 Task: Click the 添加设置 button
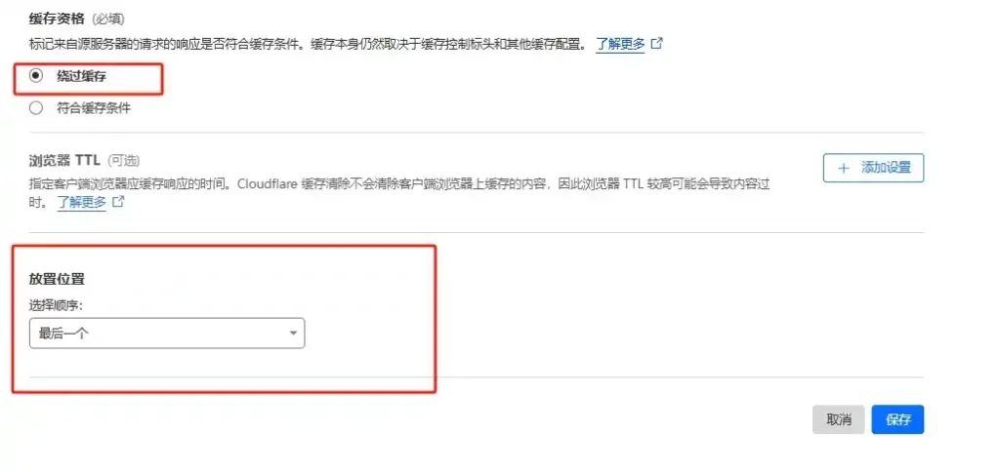coord(873,168)
